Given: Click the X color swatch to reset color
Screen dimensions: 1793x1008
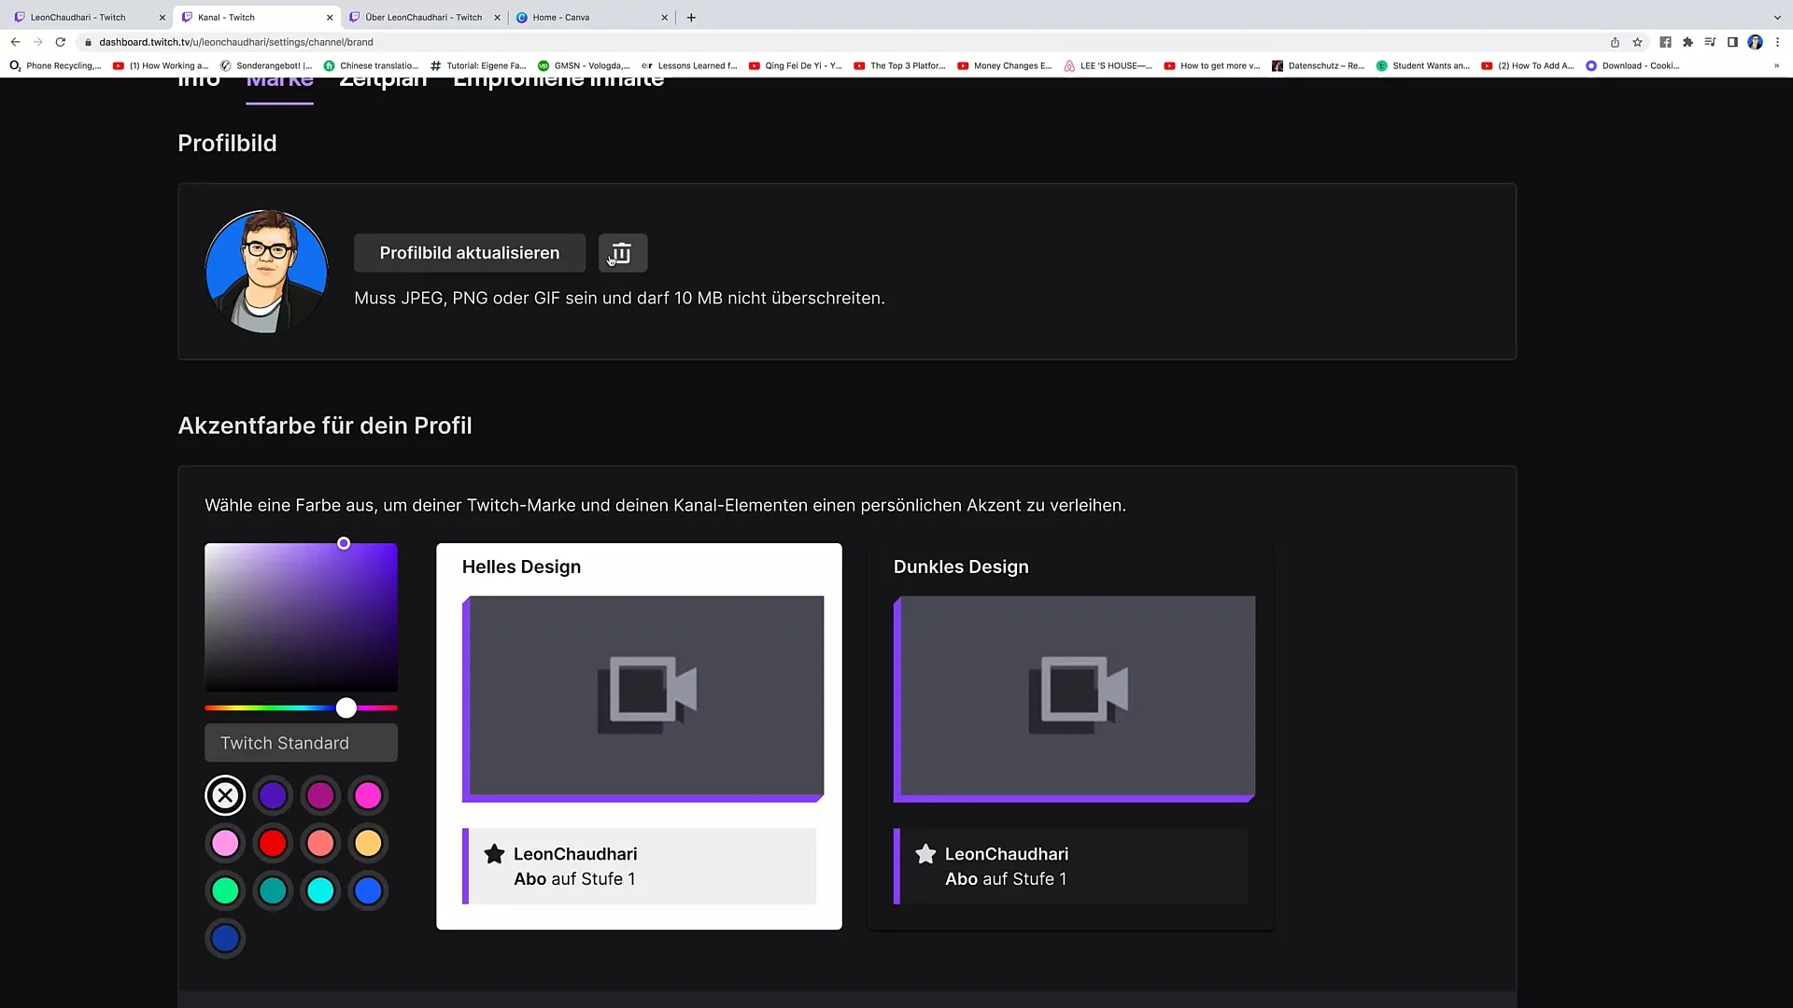Looking at the screenshot, I should (x=225, y=795).
